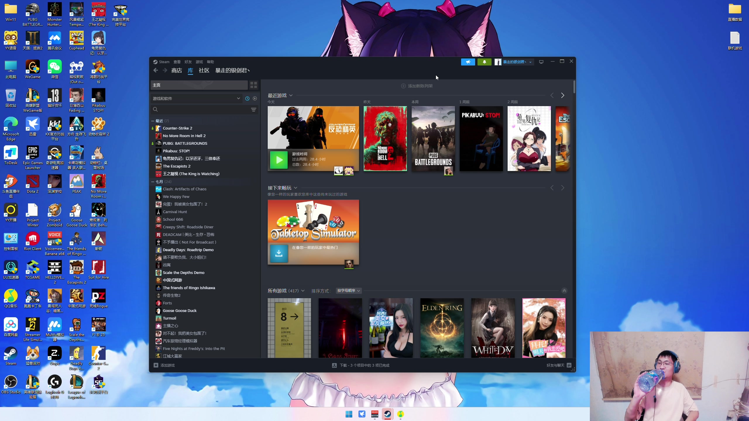Switch to the Community tab (社区)
This screenshot has width=749, height=421.
click(x=204, y=70)
